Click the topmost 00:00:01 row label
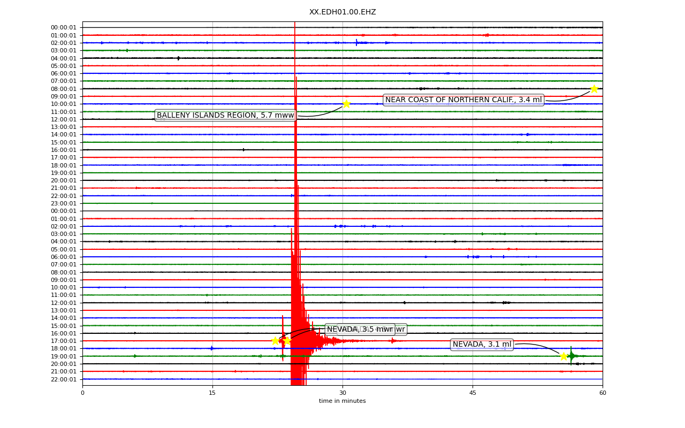The height and width of the screenshot is (428, 685). pos(64,27)
